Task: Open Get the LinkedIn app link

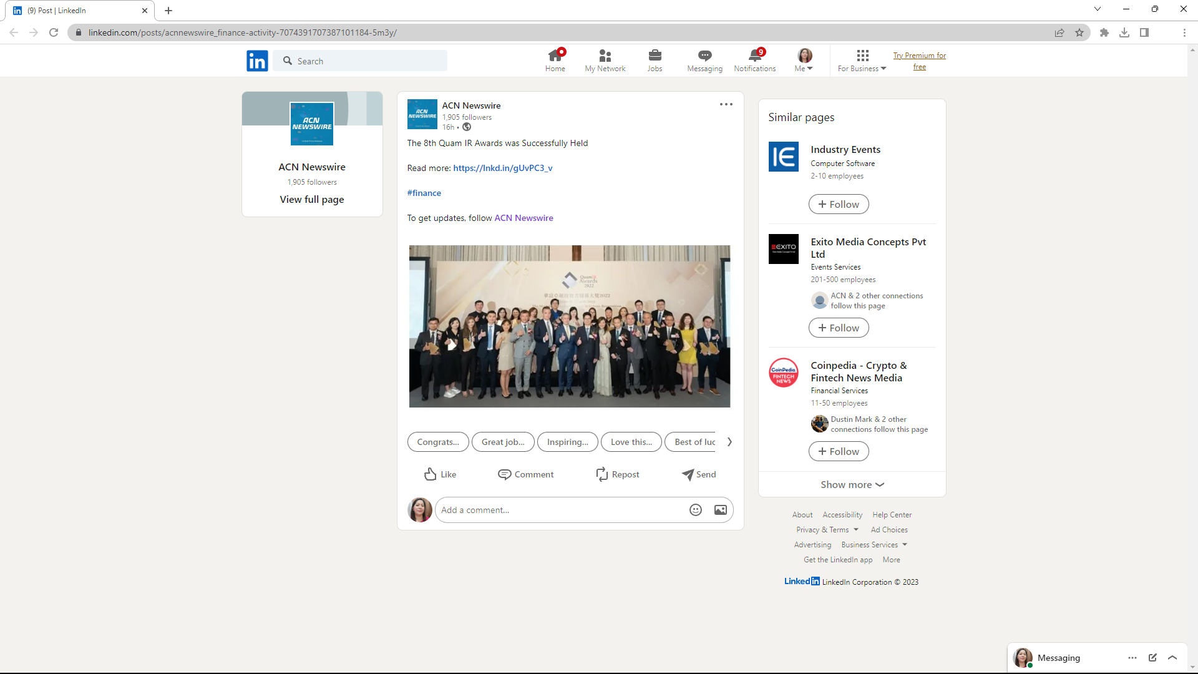Action: pos(838,560)
